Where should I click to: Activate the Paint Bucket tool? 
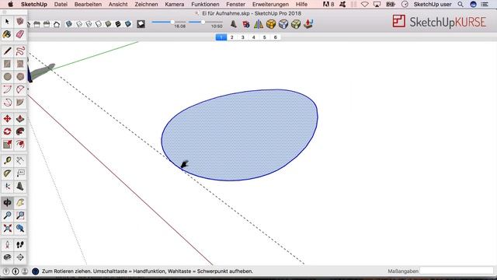[7, 34]
